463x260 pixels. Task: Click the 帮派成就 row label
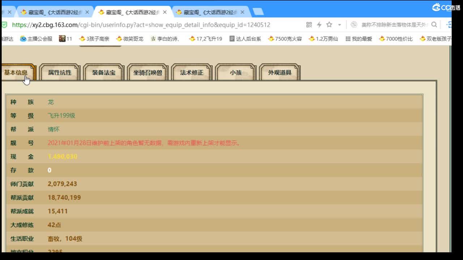click(x=22, y=211)
